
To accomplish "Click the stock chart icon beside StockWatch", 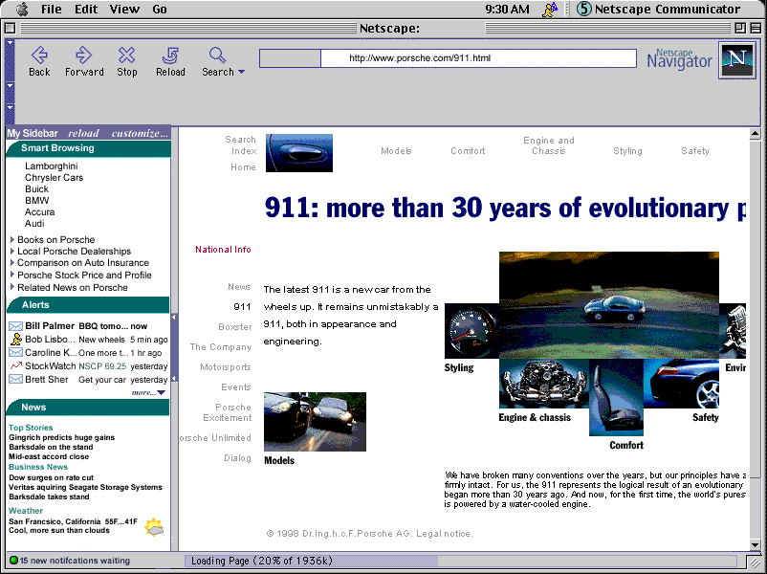I will pos(15,365).
